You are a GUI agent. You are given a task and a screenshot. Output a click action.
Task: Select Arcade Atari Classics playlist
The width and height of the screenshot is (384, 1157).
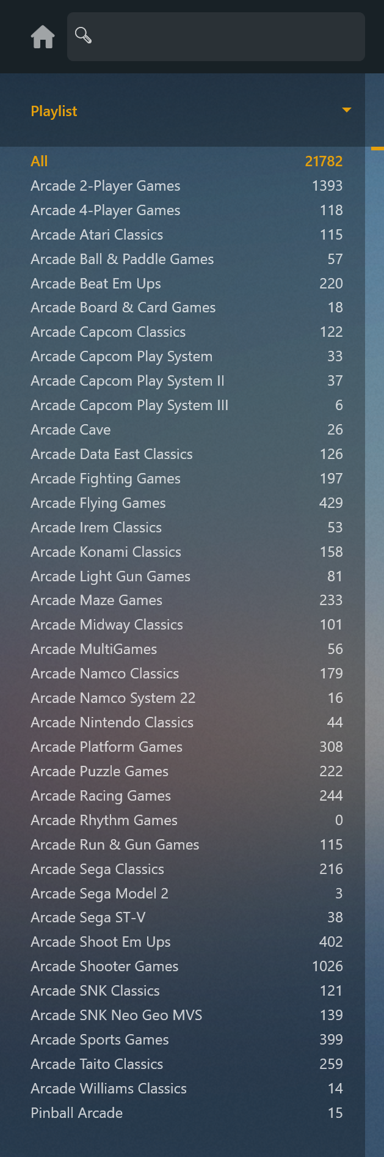(x=97, y=235)
